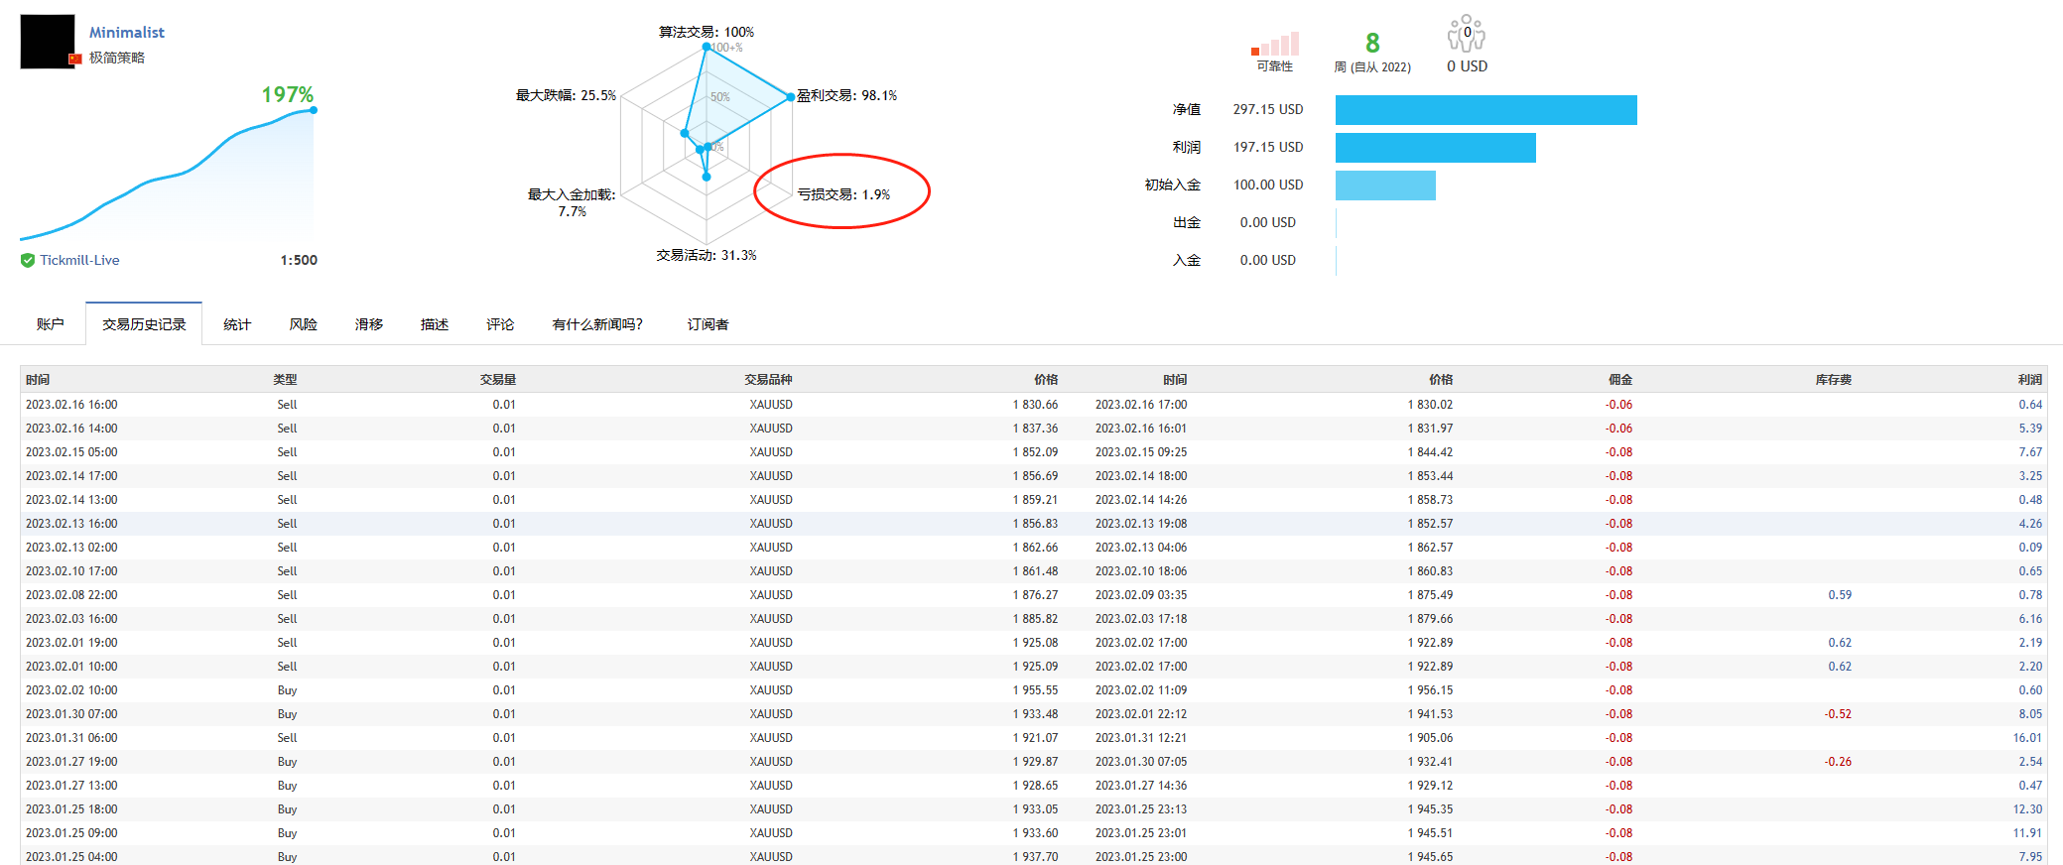Sort by the 利润 column header
The image size is (2063, 865).
(2030, 380)
